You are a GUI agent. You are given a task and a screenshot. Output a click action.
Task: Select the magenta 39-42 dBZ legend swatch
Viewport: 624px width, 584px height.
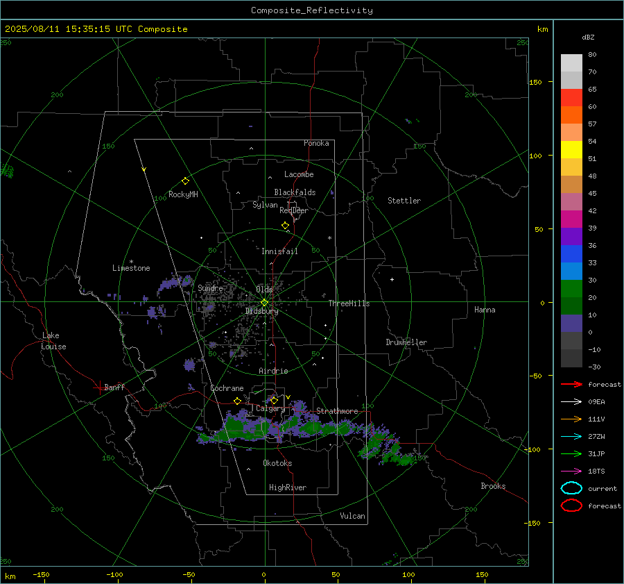tap(571, 219)
